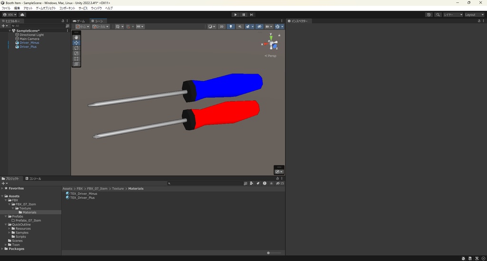Toggle scene audio
Viewport: 487px width, 261px height.
point(240,27)
